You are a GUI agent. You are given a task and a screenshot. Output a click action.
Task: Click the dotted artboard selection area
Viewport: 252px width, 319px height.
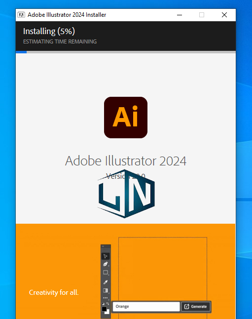pyautogui.click(x=163, y=269)
